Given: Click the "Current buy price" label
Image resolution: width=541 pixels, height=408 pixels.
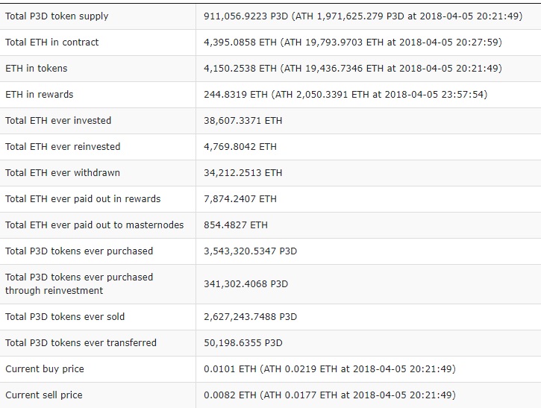Looking at the screenshot, I should [x=45, y=369].
